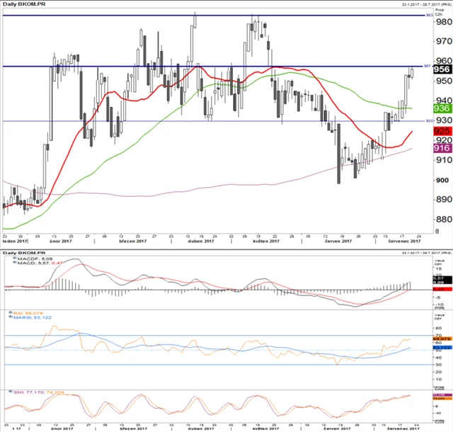Select the purple 916 moving average tag
Screen dimensions: 453x432
(442, 148)
